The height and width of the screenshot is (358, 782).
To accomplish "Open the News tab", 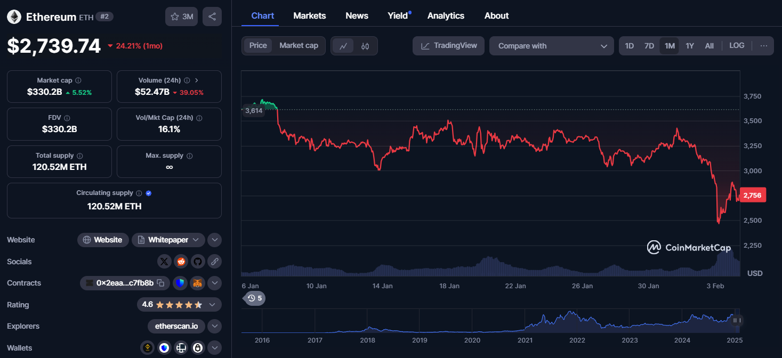I will (x=357, y=15).
